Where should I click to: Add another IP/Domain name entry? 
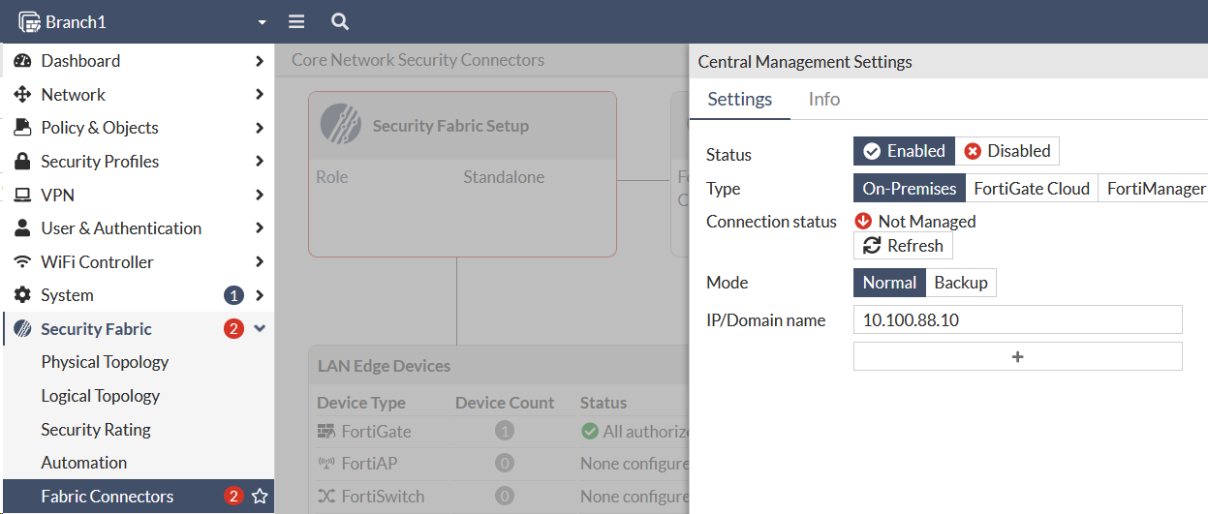(1017, 356)
